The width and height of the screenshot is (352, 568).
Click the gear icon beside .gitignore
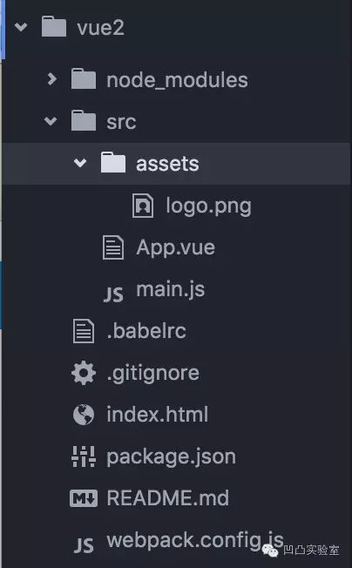(84, 373)
